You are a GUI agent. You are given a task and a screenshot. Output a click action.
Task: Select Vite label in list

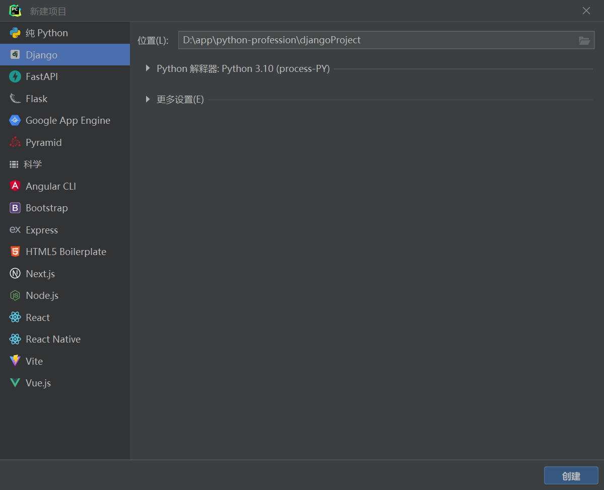(34, 361)
